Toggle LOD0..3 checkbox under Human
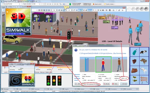The width and height of the screenshot is (150, 93). click(126, 78)
